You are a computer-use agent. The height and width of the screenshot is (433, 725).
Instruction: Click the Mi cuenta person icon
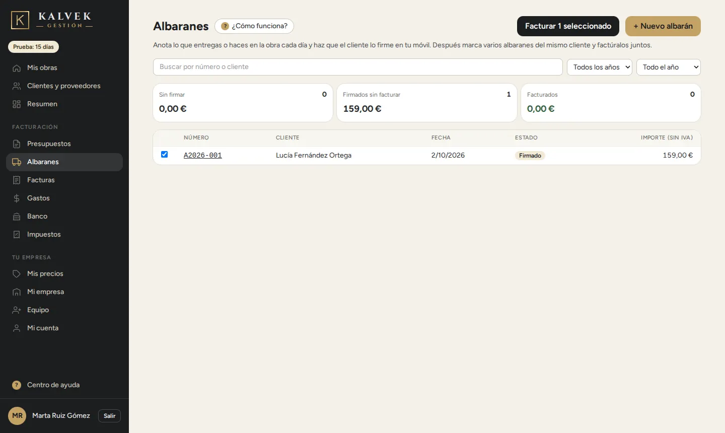17,328
